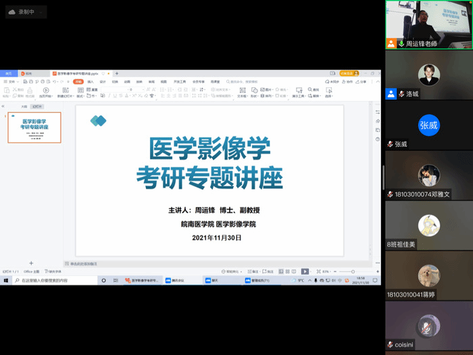Click the muted mic icon next to 张威
Viewport: 473px width, 355px height.
click(x=390, y=144)
